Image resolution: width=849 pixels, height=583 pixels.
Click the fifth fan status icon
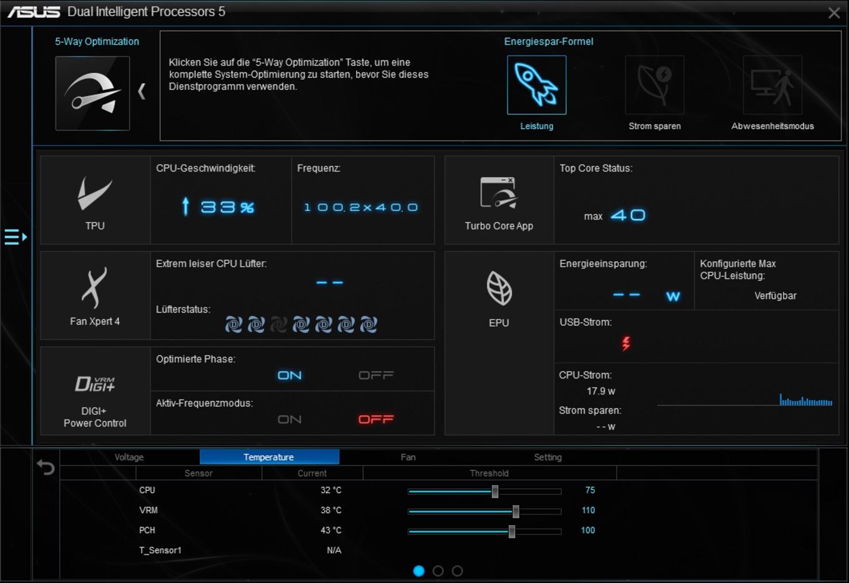[323, 324]
